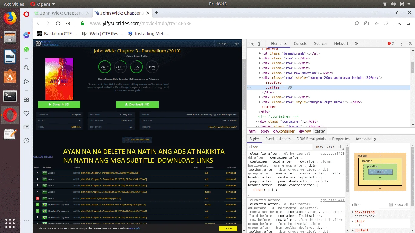
Task: Open the Activities overview
Action: pos(14,4)
